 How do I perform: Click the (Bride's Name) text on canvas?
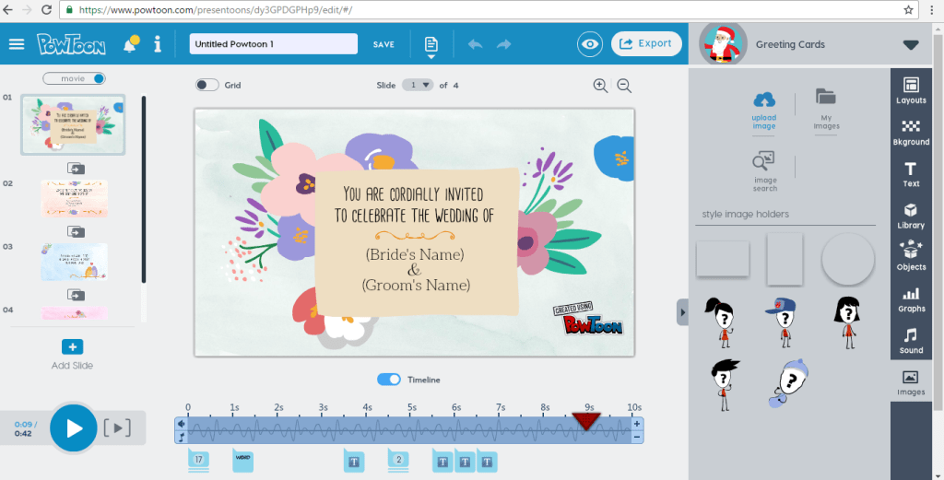pos(415,254)
